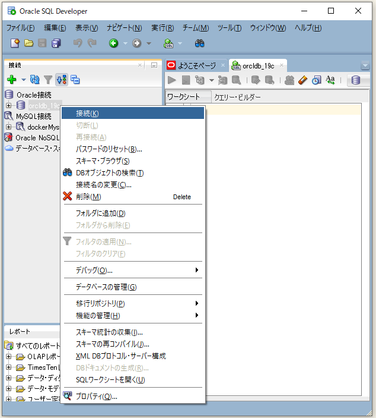Screen dimensions: 376x418
Task: Click the green Back navigation icon
Action: point(113,43)
